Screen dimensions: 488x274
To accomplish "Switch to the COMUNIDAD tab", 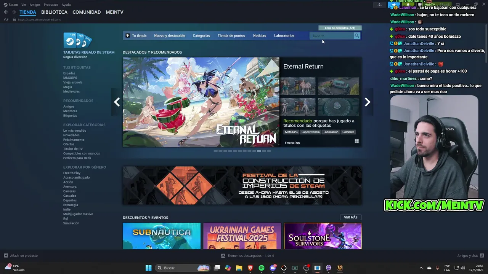I will [87, 12].
